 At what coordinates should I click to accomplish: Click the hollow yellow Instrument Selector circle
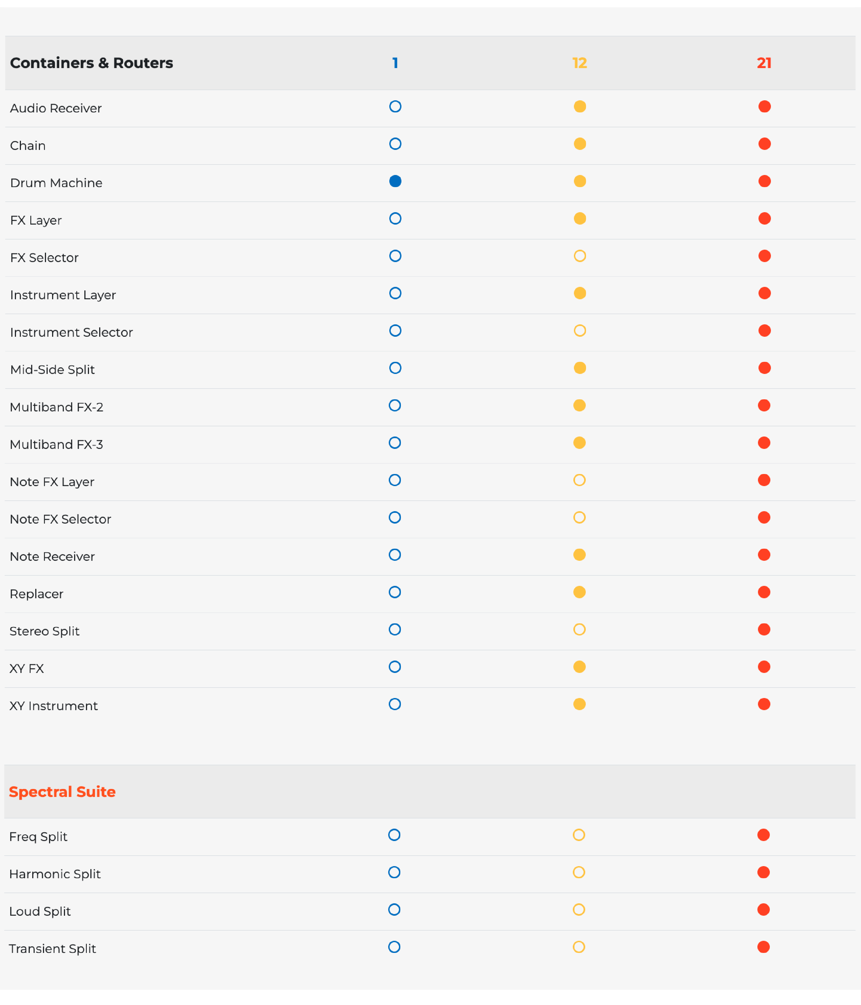[x=580, y=331]
